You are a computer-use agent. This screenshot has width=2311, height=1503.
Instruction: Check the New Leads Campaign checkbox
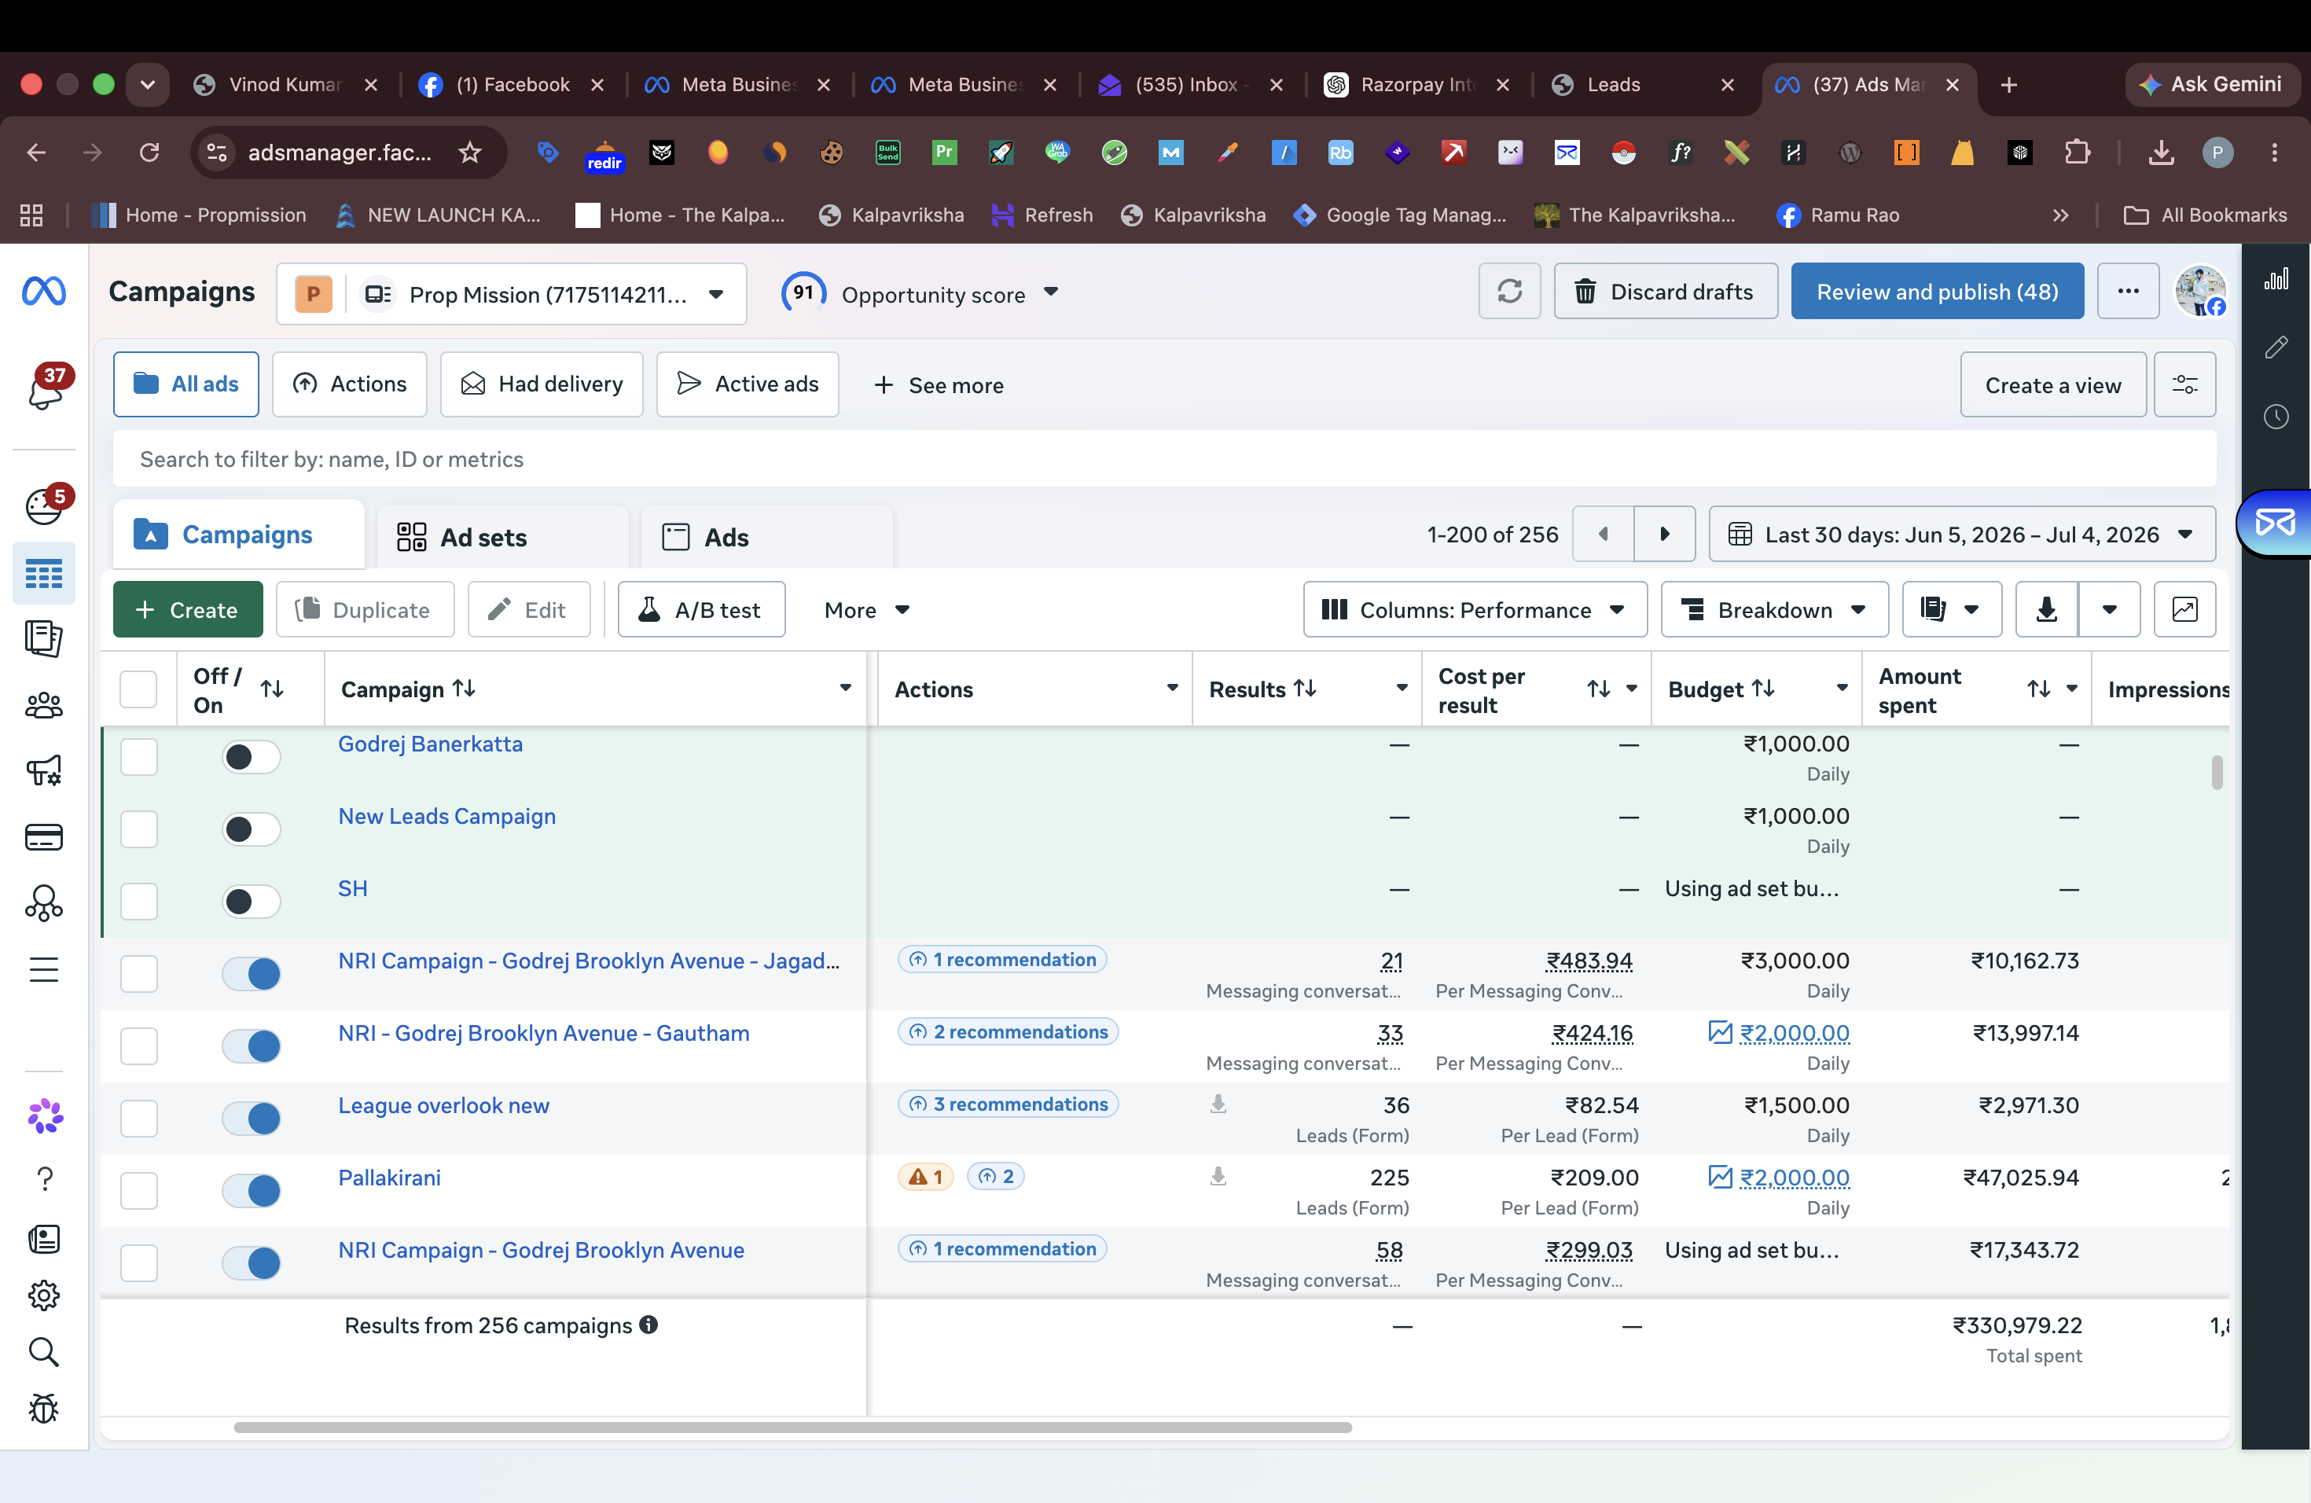point(139,829)
